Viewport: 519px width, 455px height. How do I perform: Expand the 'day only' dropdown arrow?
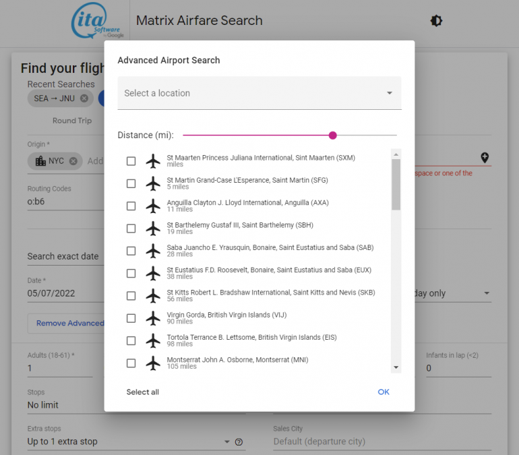[487, 294]
